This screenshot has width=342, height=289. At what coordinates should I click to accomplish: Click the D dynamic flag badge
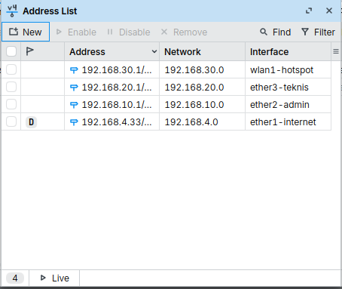click(x=31, y=122)
